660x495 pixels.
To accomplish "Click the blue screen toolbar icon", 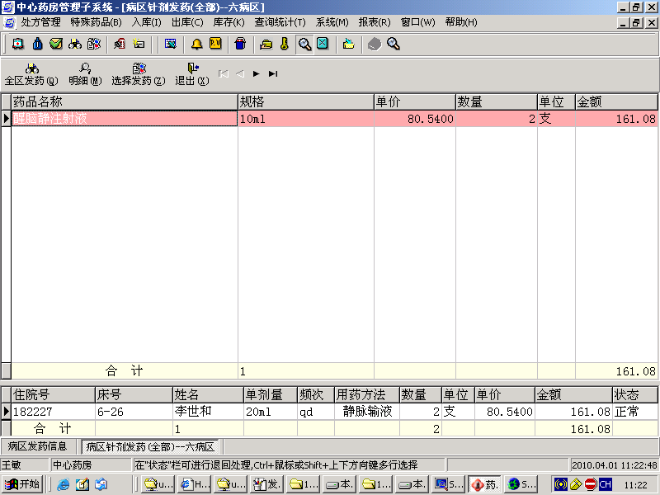I will (x=171, y=44).
